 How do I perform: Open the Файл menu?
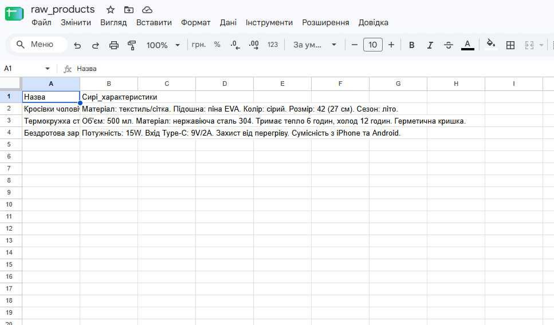(x=41, y=22)
